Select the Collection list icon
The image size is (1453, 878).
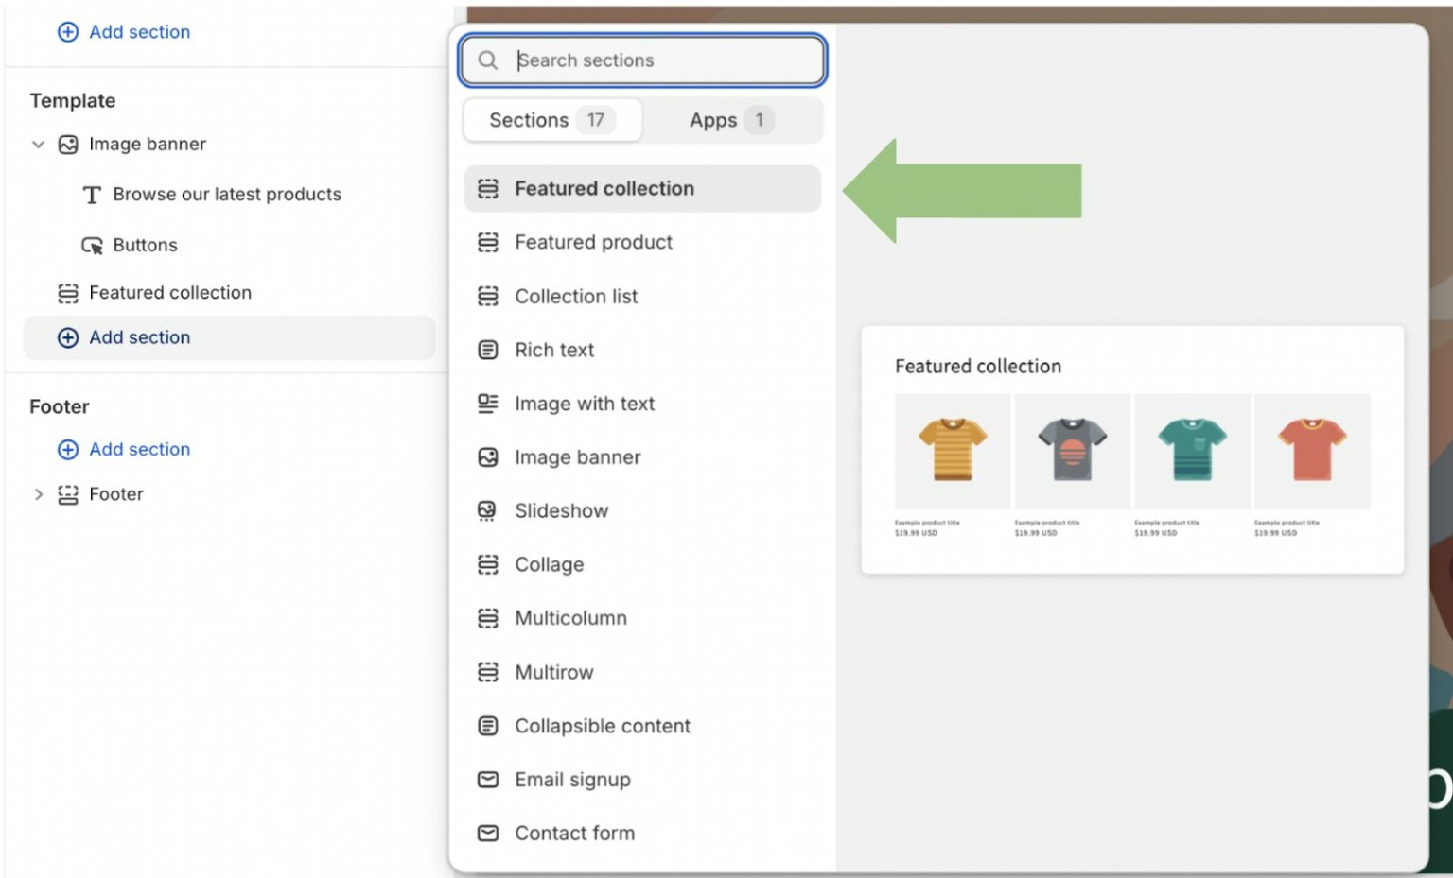487,296
